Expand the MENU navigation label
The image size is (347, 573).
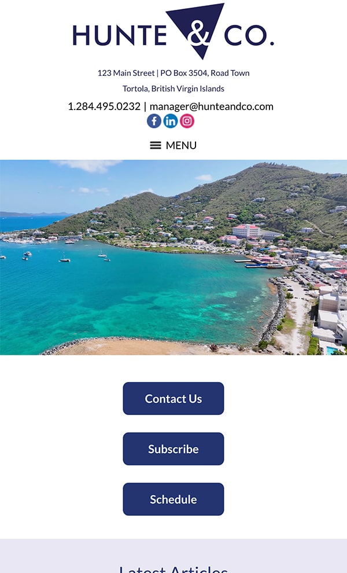(181, 145)
